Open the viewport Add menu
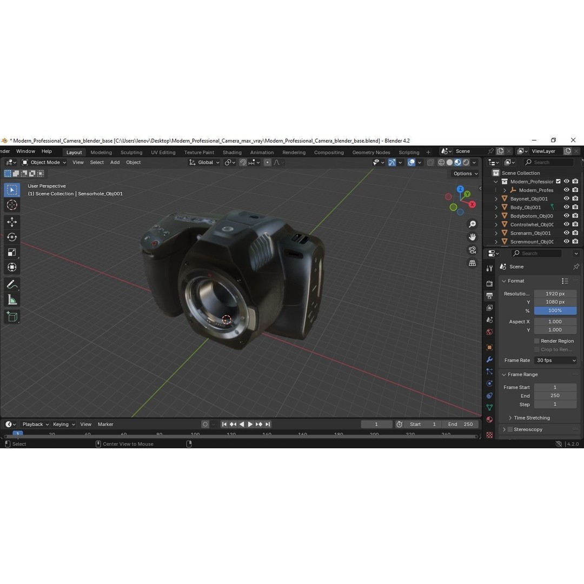This screenshot has height=584, width=584. (x=115, y=162)
